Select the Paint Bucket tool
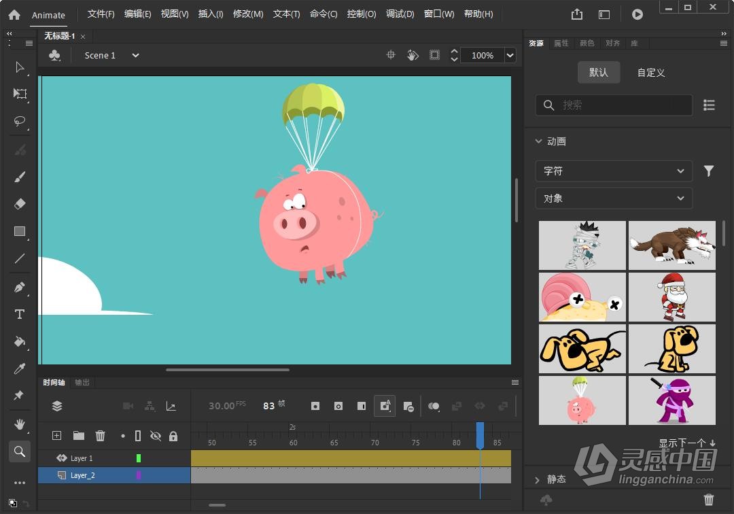The width and height of the screenshot is (734, 514). [20, 341]
